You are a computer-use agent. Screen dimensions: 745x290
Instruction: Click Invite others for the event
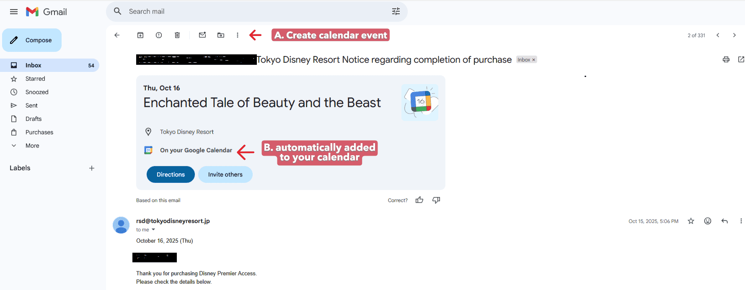click(225, 175)
